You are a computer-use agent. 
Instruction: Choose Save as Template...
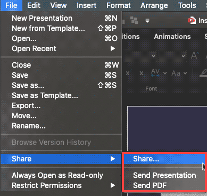(x=61, y=95)
